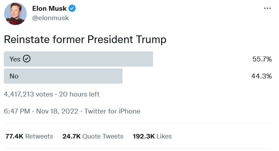The height and width of the screenshot is (151, 279).
Task: Open the three-dot more options menu
Action: point(267,8)
